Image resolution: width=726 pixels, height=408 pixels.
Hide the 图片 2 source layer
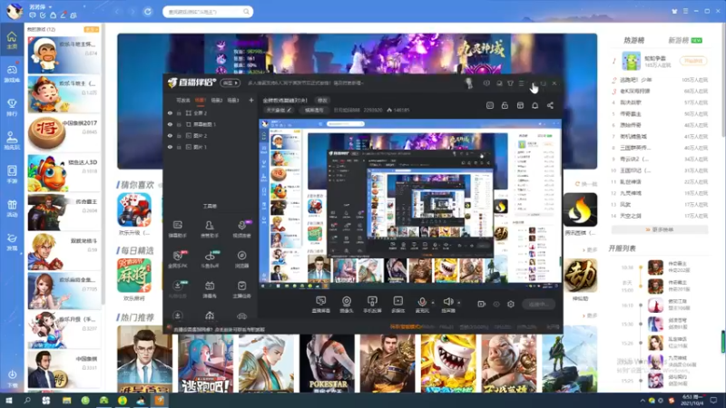click(170, 135)
